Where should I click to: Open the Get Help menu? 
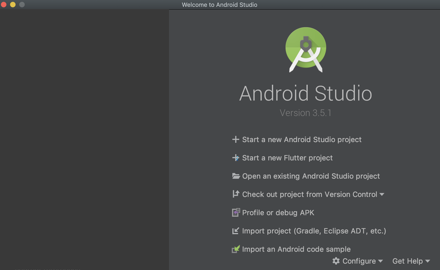408,261
